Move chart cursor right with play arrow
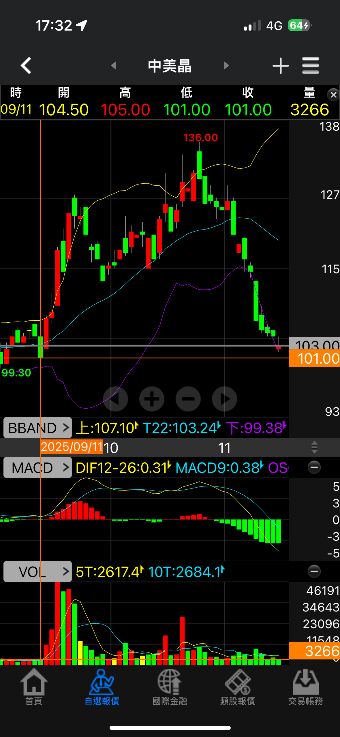Viewport: 340px width, 737px height. point(224,399)
